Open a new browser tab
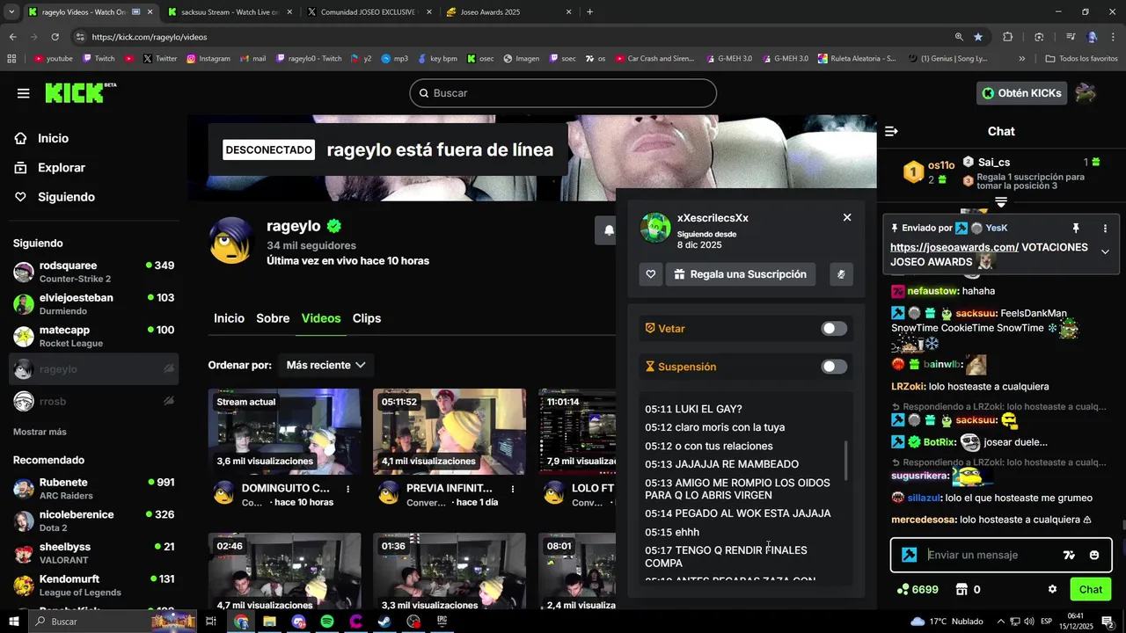The height and width of the screenshot is (633, 1126). [x=589, y=12]
